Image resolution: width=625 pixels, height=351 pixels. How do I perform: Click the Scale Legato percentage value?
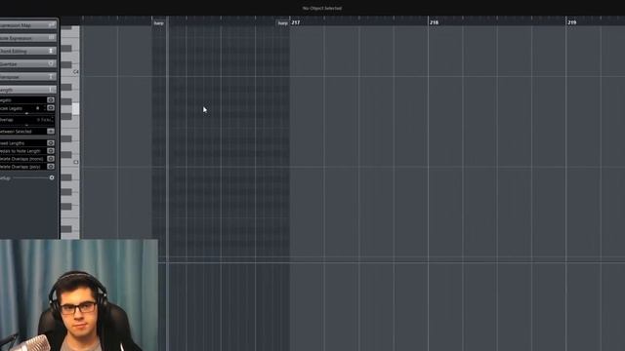pyautogui.click(x=38, y=108)
